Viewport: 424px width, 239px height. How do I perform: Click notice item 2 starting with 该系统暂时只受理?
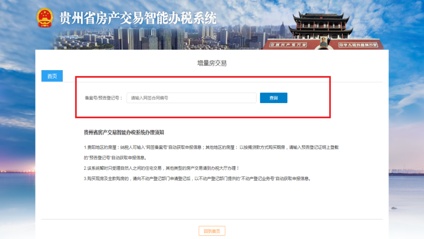click(x=161, y=168)
